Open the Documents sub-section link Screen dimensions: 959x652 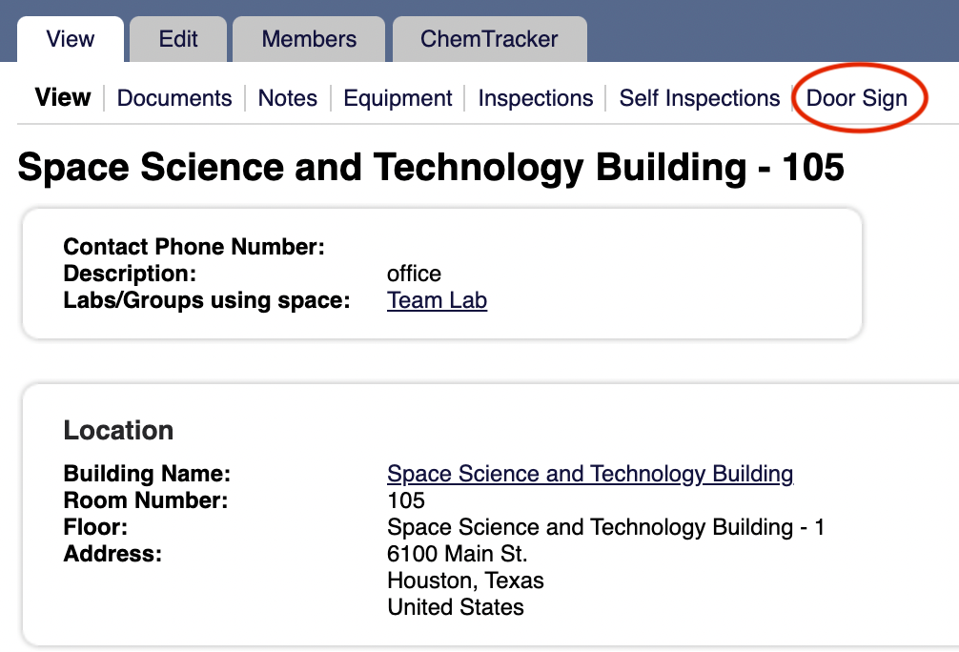point(174,98)
